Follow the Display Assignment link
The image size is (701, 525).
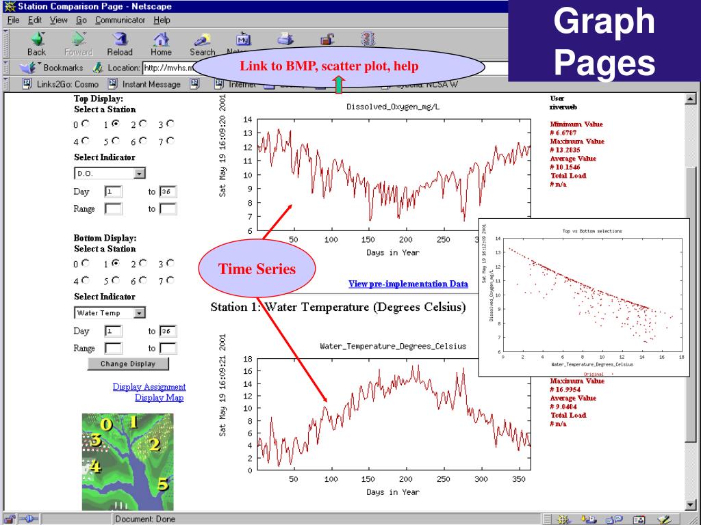click(149, 387)
